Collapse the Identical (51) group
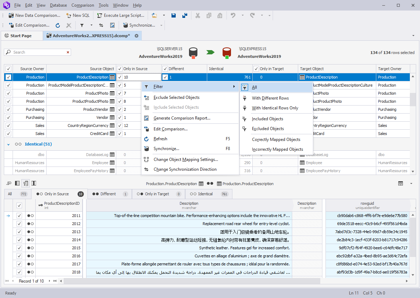The image size is (420, 298). point(8,144)
